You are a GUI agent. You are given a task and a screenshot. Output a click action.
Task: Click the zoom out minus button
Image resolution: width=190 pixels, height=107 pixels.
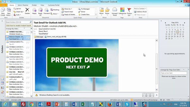(x=172, y=100)
